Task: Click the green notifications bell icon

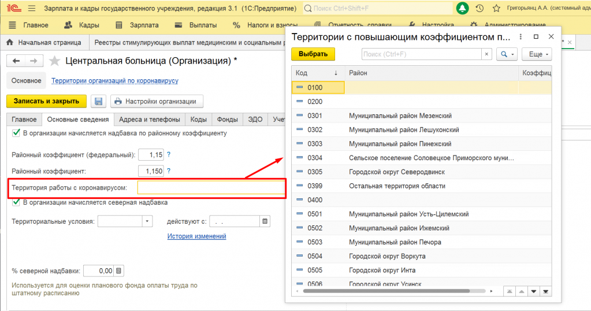Action: pos(463,9)
